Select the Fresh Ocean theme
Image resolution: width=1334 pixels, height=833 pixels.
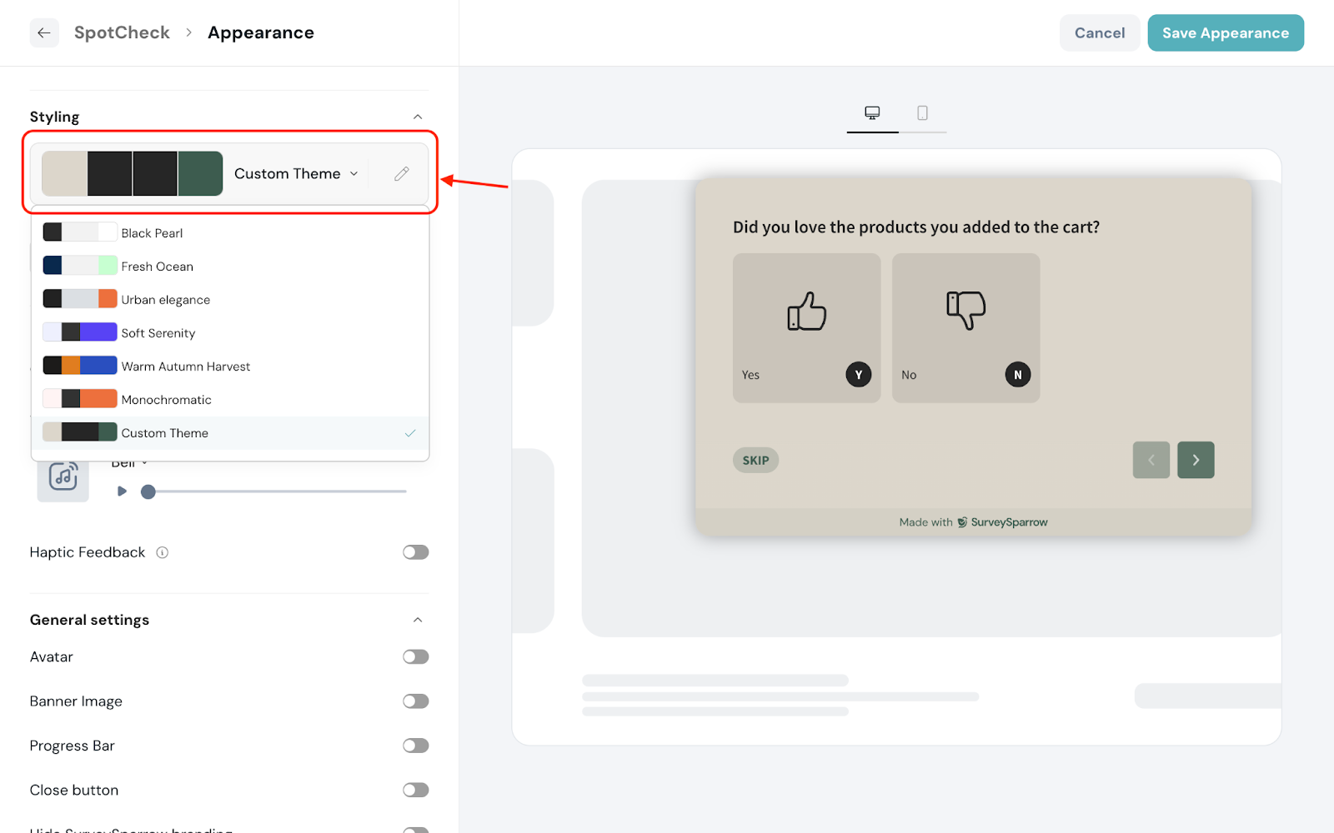point(158,267)
